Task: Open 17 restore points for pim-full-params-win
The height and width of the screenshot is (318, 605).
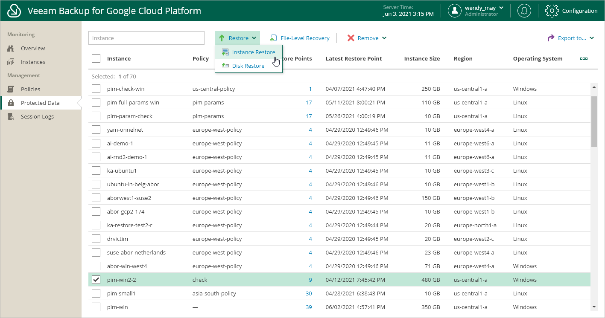Action: pos(309,102)
